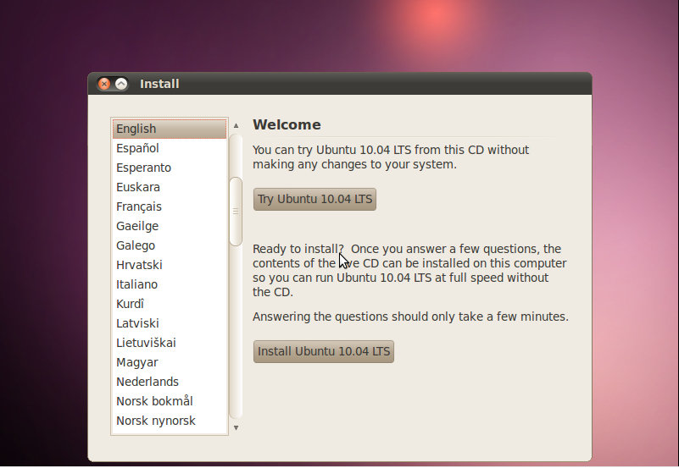The width and height of the screenshot is (679, 468).
Task: Click the scroll down arrow of language list
Action: pyautogui.click(x=236, y=428)
